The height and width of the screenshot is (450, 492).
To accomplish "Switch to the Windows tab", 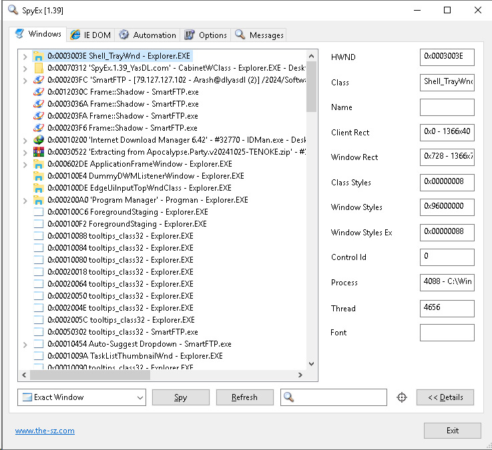I will [x=38, y=34].
